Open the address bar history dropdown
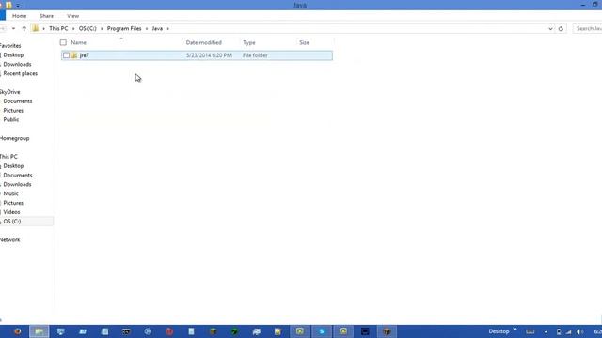 [x=550, y=29]
